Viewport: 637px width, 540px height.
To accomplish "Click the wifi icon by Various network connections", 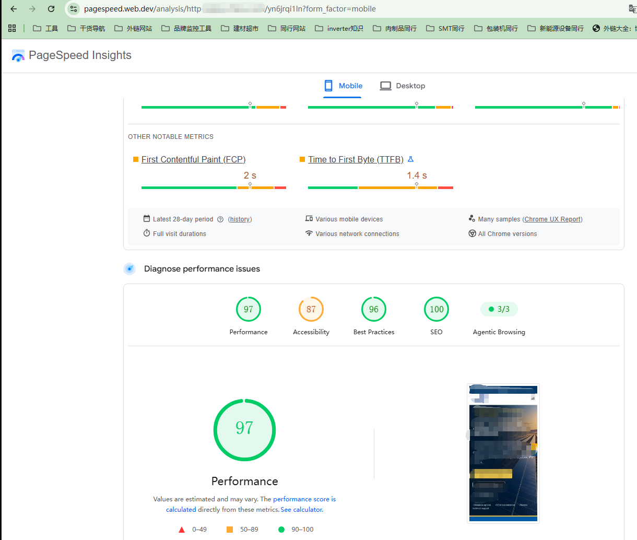I will pos(309,233).
